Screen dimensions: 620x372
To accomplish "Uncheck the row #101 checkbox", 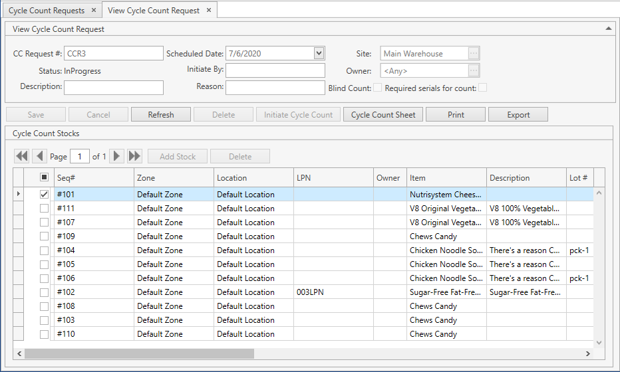I will pos(45,195).
